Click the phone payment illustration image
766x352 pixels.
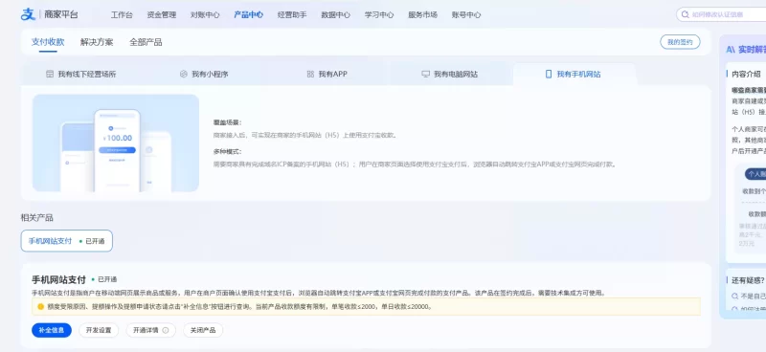(x=116, y=143)
